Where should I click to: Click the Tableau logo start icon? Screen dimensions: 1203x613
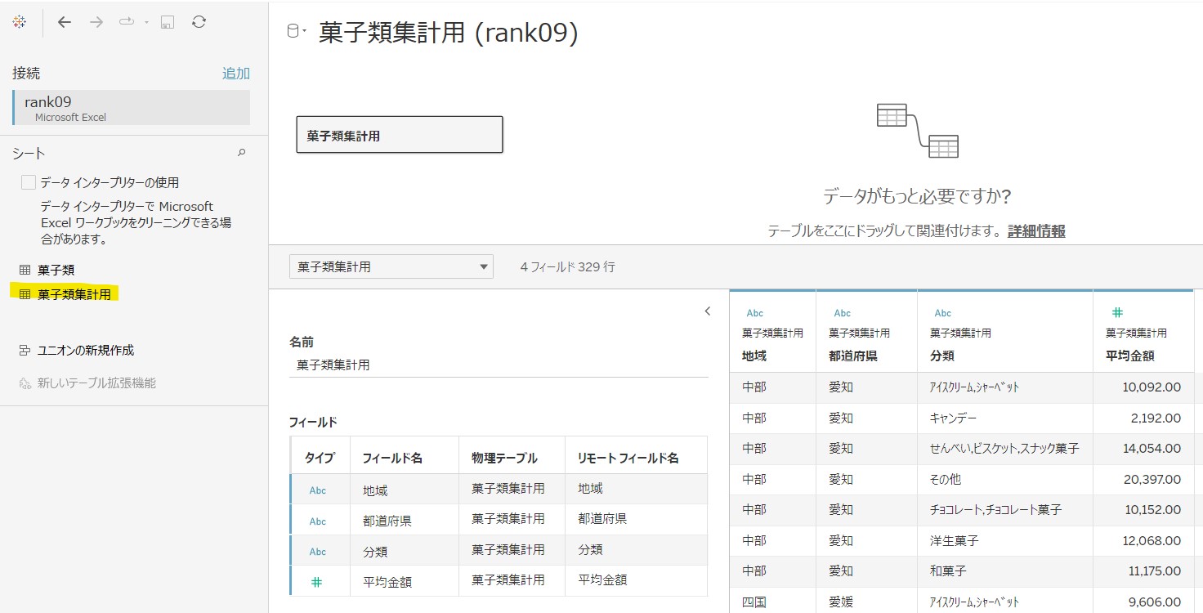click(19, 23)
